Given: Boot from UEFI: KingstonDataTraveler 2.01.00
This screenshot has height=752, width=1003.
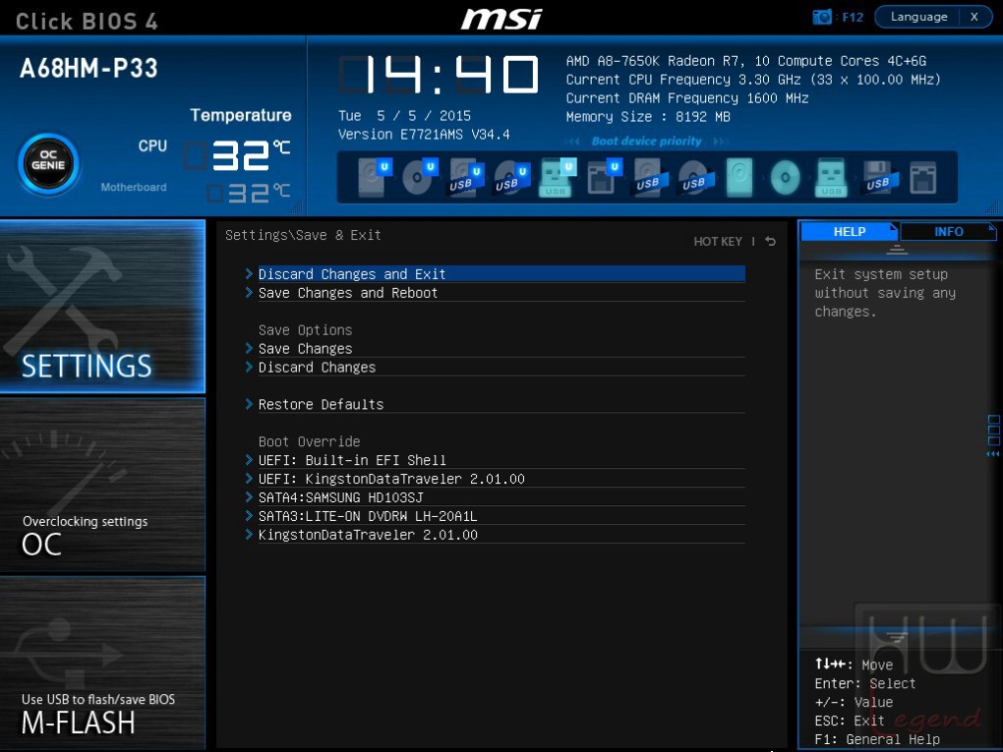Looking at the screenshot, I should pyautogui.click(x=501, y=479).
